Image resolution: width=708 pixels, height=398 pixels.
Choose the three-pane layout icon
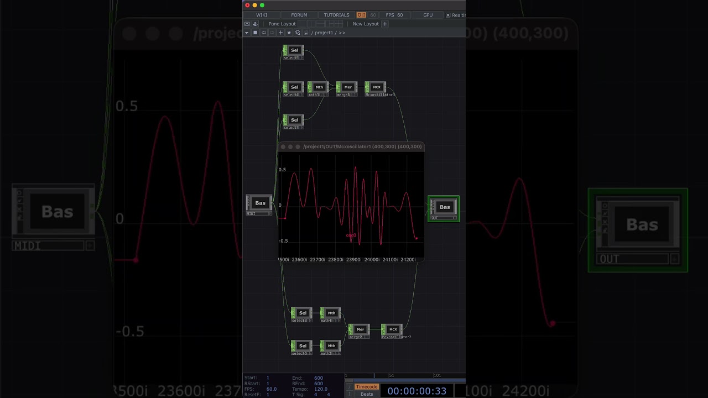coord(330,24)
